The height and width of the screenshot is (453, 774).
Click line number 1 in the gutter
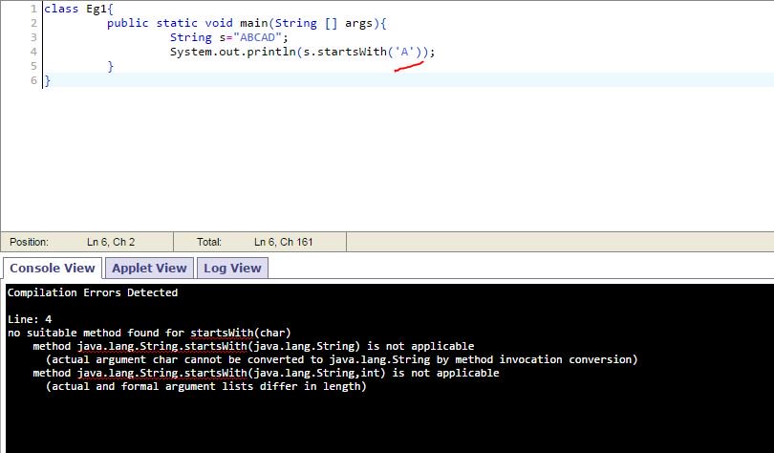(33, 9)
